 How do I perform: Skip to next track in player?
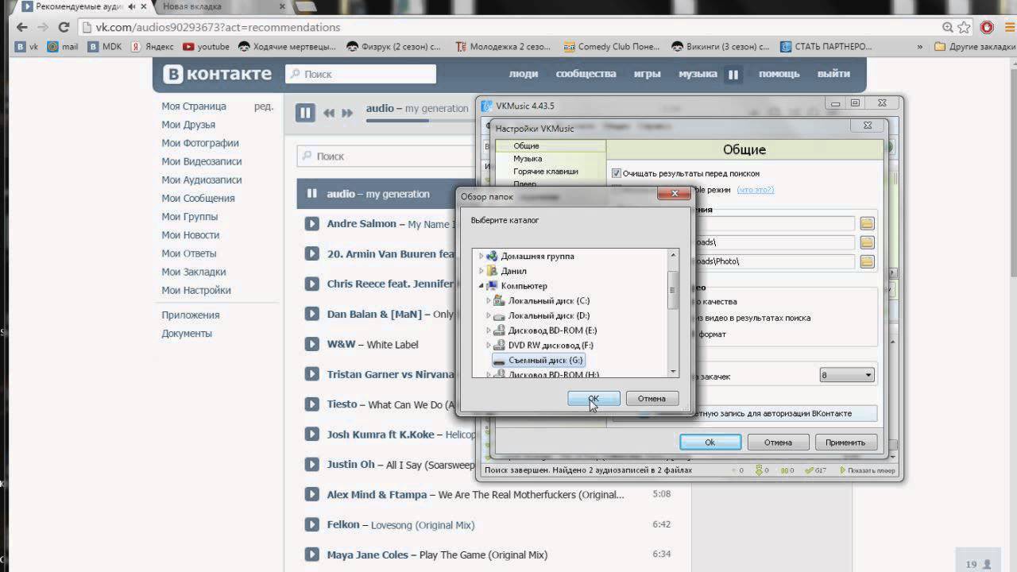(x=347, y=114)
